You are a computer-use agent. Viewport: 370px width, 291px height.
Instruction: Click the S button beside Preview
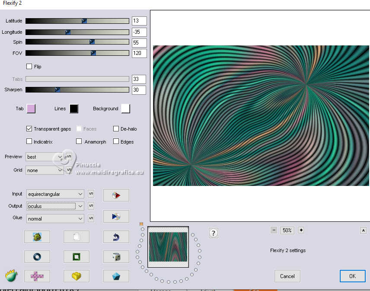69,156
